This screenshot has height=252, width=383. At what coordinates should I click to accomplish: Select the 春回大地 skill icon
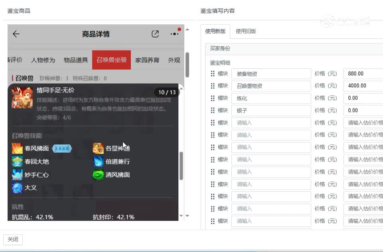pyautogui.click(x=17, y=161)
